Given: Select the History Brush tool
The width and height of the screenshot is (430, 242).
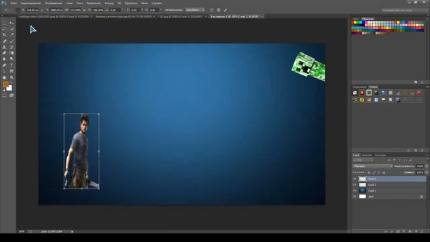Looking at the screenshot, I should [x=11, y=47].
